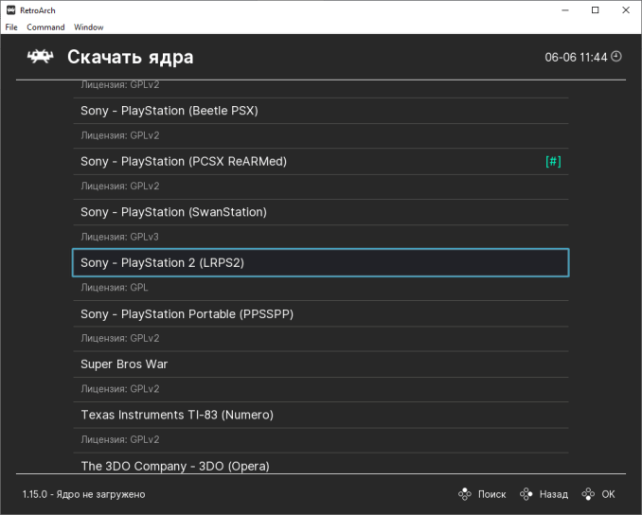
Task: Go back with the Назад label
Action: [554, 494]
